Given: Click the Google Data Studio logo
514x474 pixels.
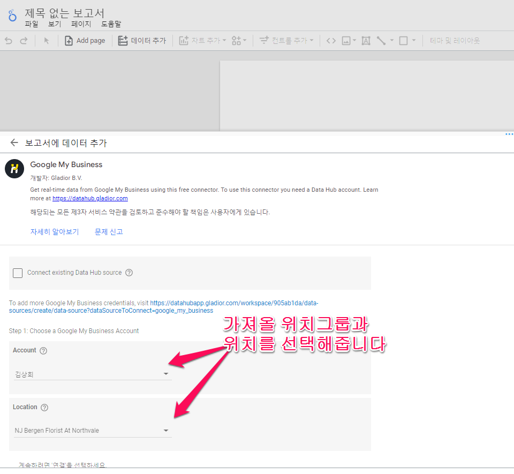Looking at the screenshot, I should [x=12, y=16].
